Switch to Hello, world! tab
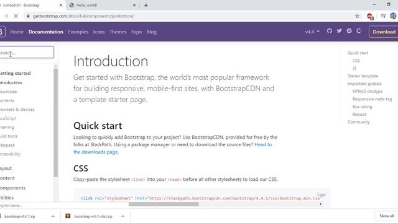Viewport: 398px width, 223px height. click(103, 6)
